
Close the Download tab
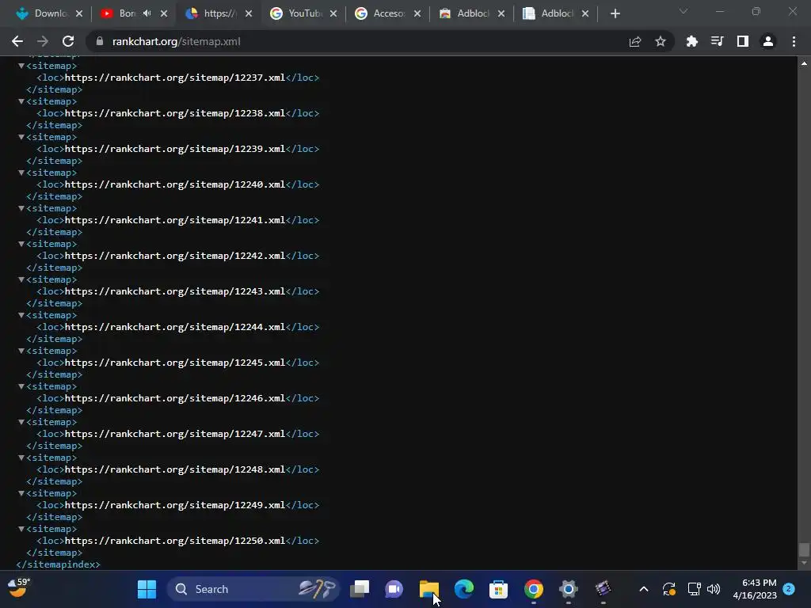pyautogui.click(x=79, y=13)
